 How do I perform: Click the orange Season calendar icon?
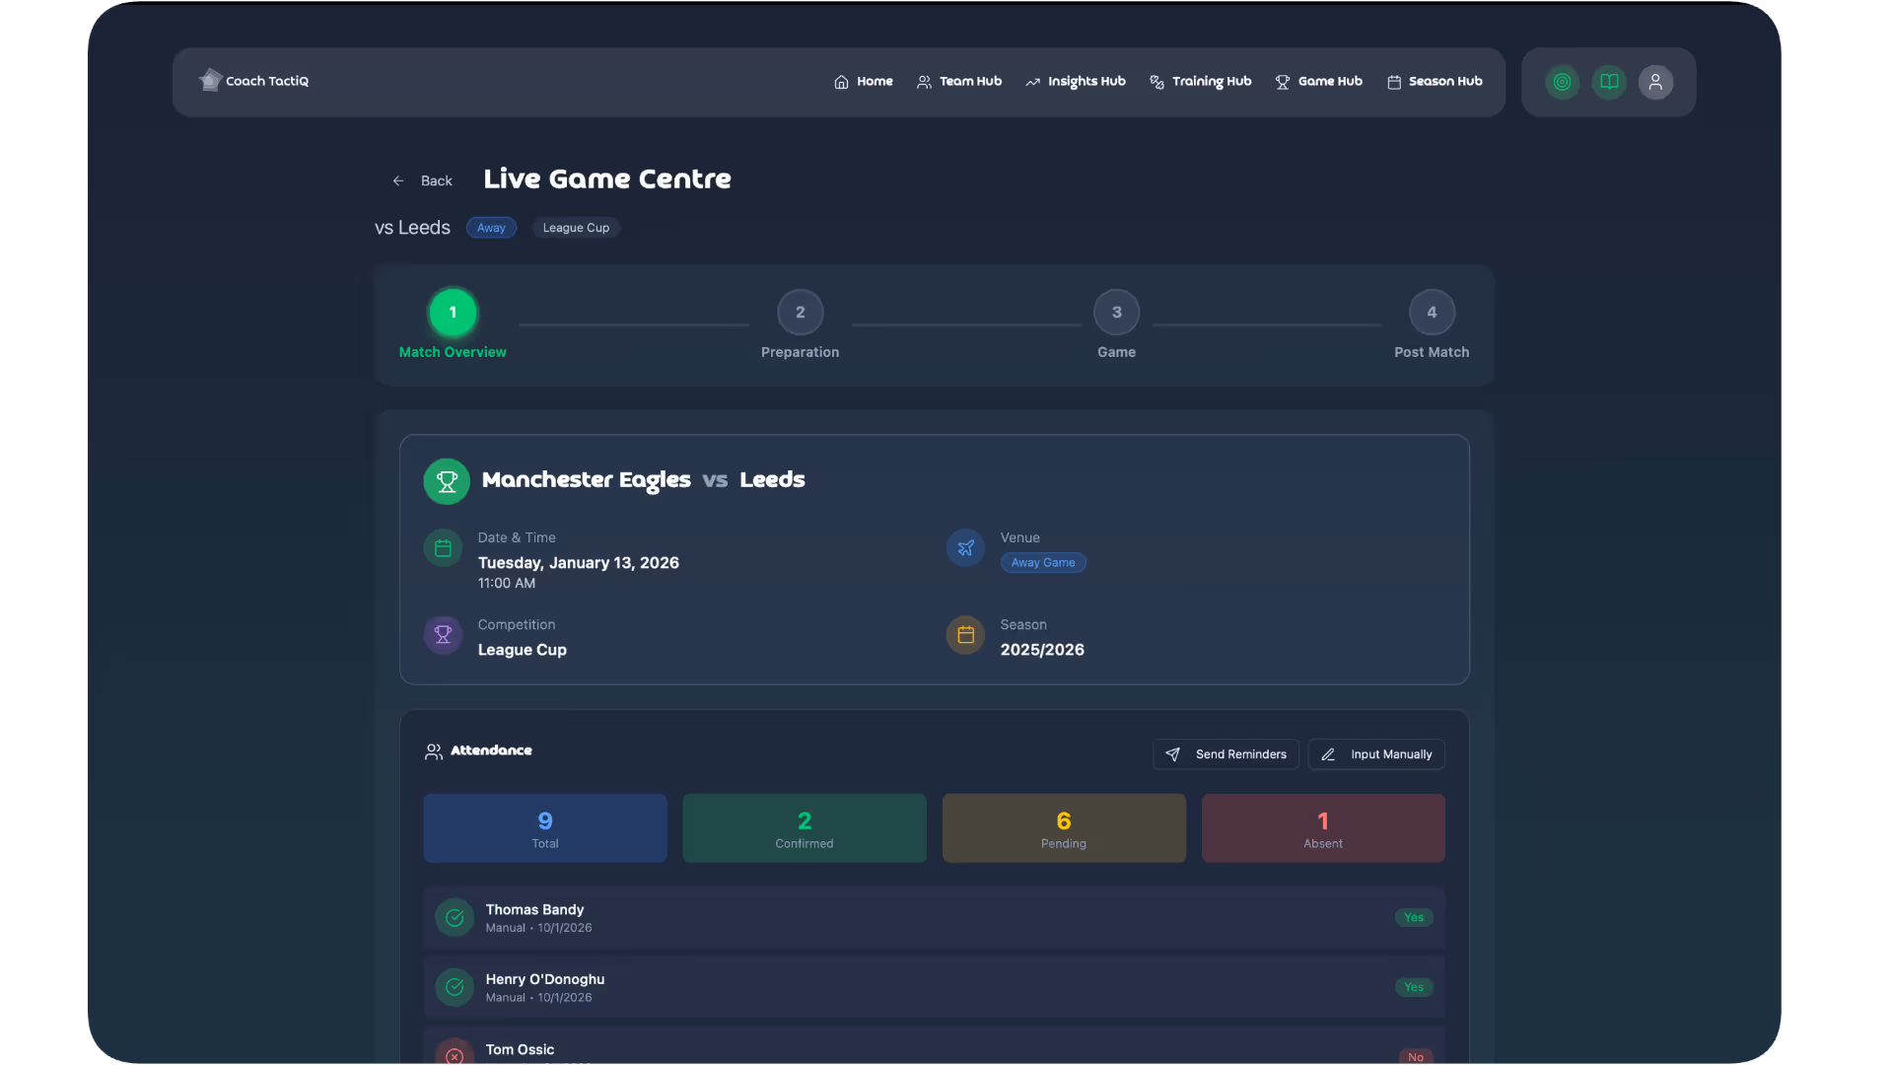click(965, 635)
